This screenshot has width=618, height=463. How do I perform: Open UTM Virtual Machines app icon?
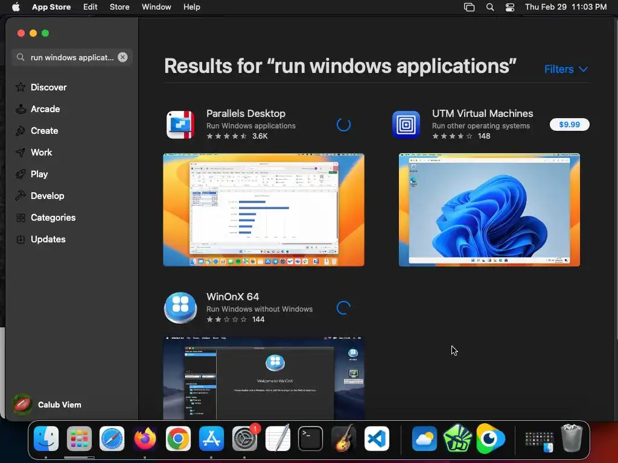click(x=406, y=125)
